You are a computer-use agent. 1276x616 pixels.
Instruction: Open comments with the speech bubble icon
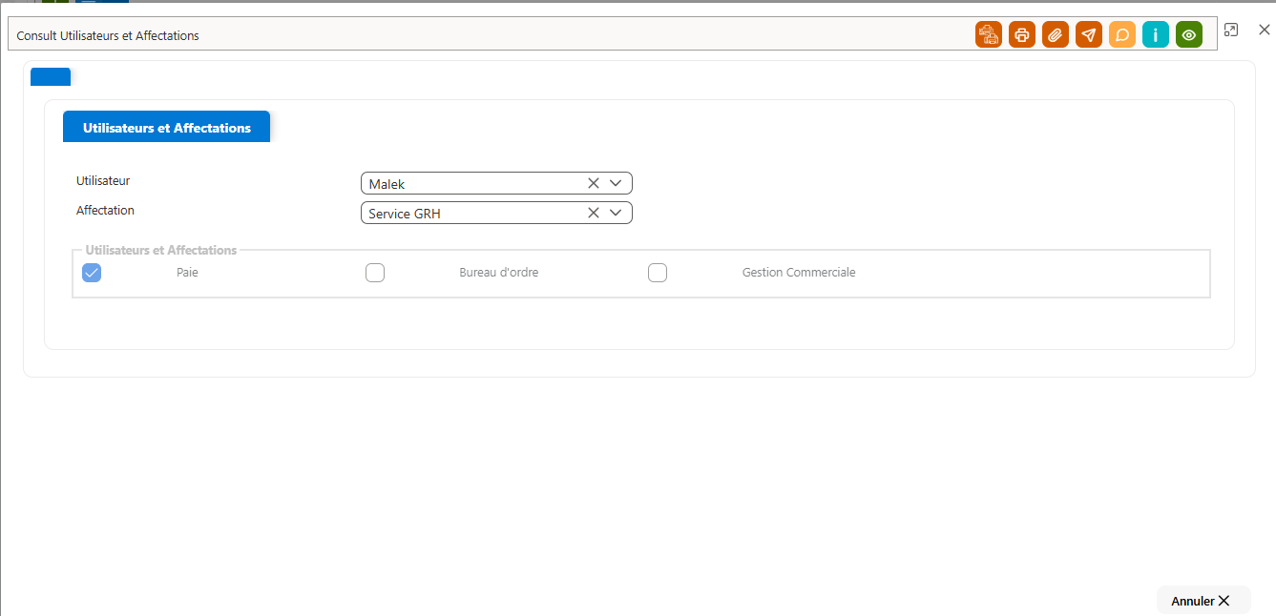(1122, 35)
